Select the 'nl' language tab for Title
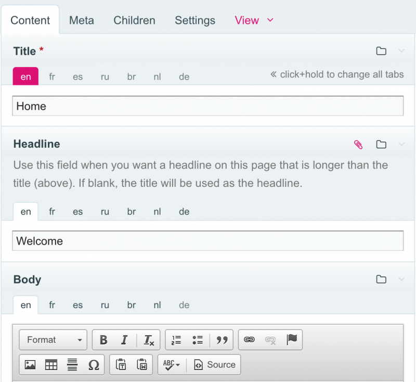Screen dimensions: 416x382 pyautogui.click(x=158, y=77)
